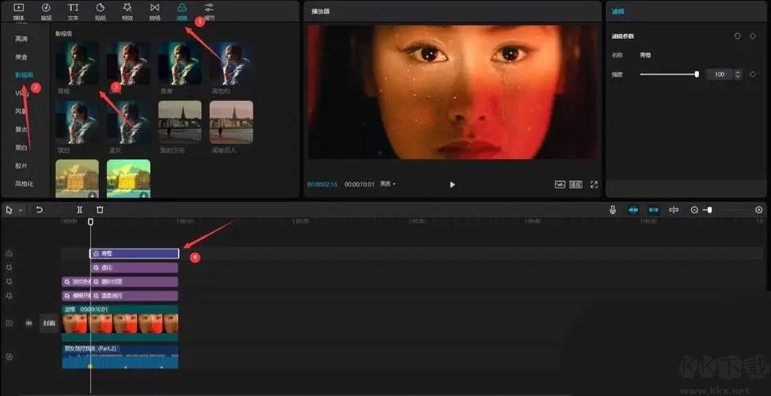Click the filter strength slider handle
771x396 pixels.
point(697,74)
